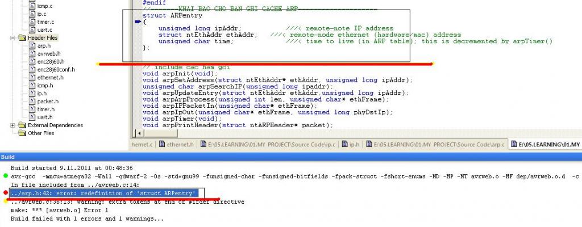582x227 pixels.
Task: Click the Build panel title bar
Action: 291,157
